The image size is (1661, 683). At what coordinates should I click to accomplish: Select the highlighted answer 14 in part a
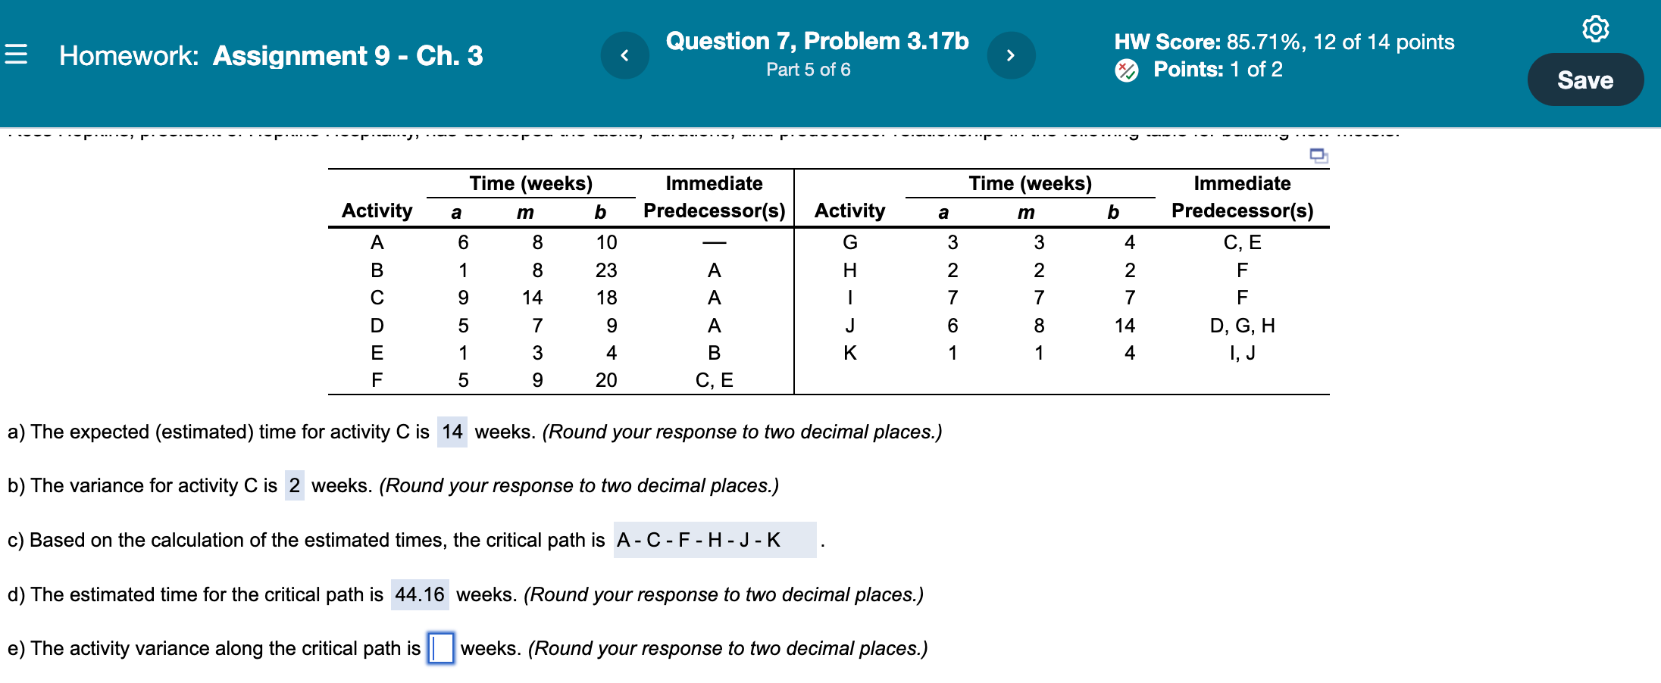coord(451,432)
